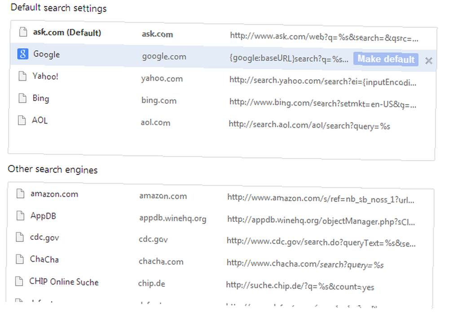Select the Yahoo! engine name

[x=45, y=76]
